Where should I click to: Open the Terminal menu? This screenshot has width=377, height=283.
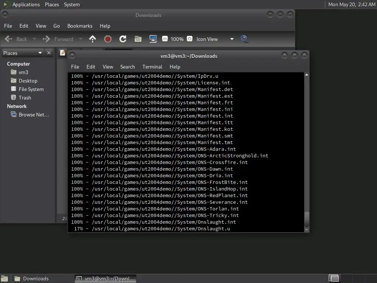(152, 67)
